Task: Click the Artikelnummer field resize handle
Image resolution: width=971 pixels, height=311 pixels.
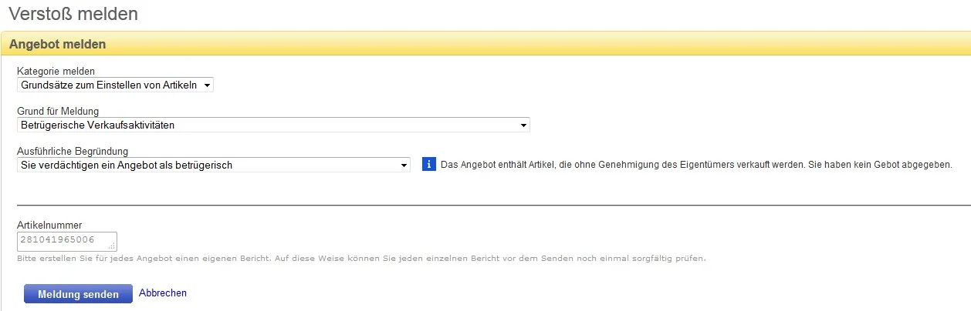Action: 112,246
